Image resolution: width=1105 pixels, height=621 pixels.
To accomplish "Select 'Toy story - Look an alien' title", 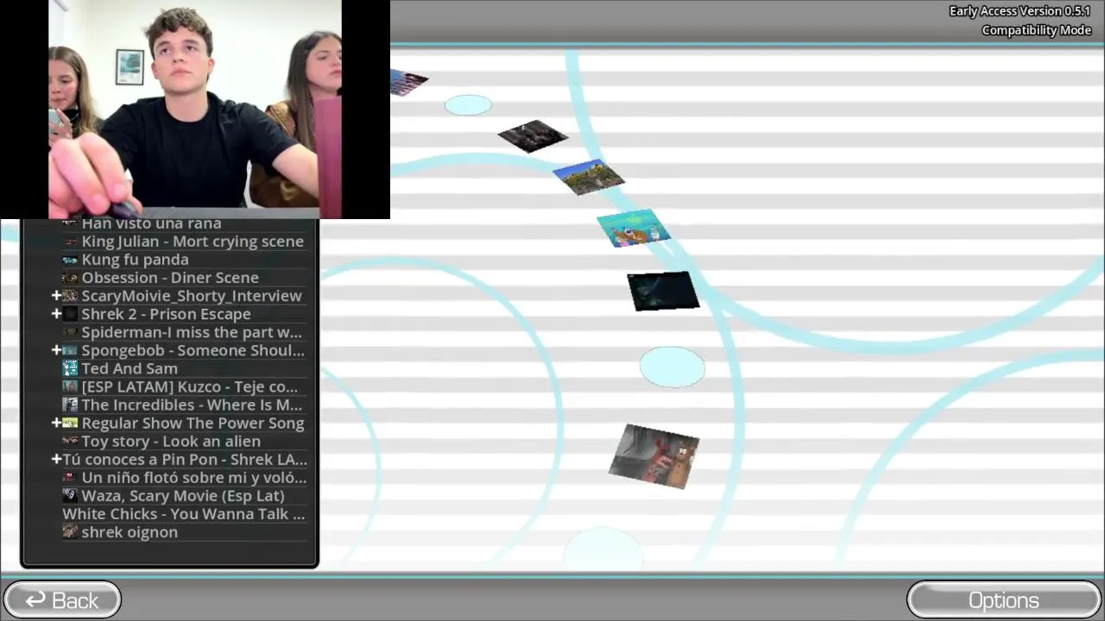I will [x=171, y=441].
